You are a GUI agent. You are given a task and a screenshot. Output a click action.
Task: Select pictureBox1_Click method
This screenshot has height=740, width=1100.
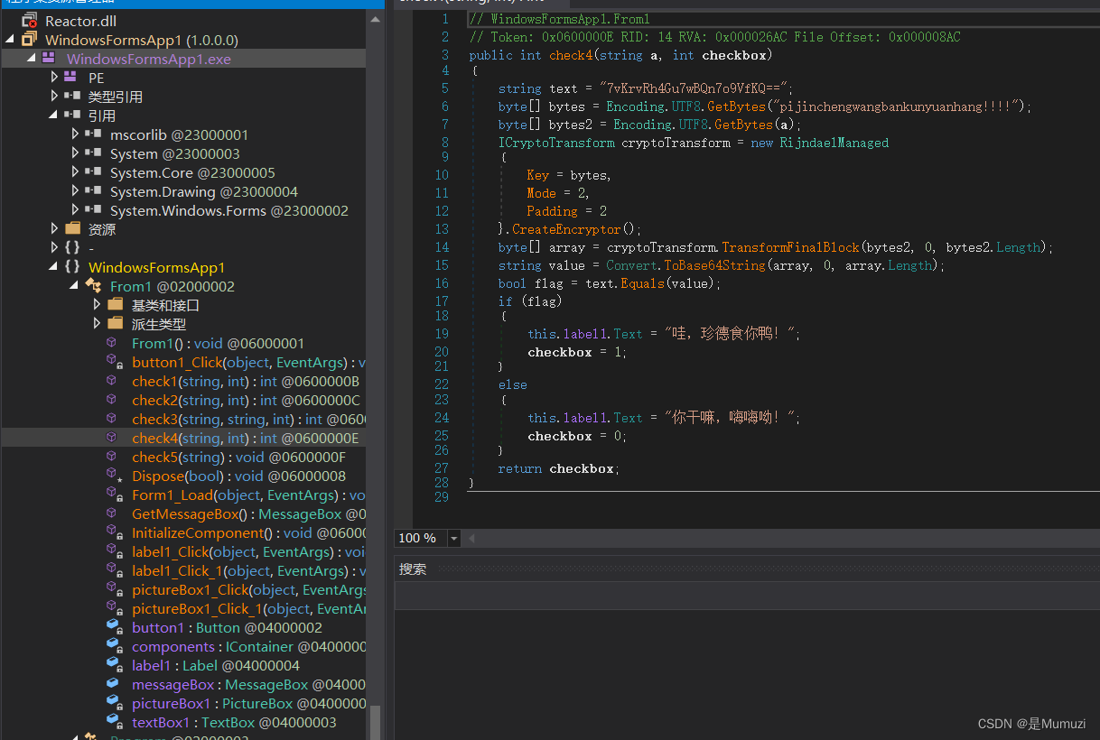tap(248, 589)
